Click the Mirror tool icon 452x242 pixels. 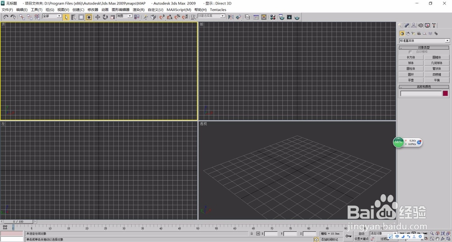click(x=231, y=17)
